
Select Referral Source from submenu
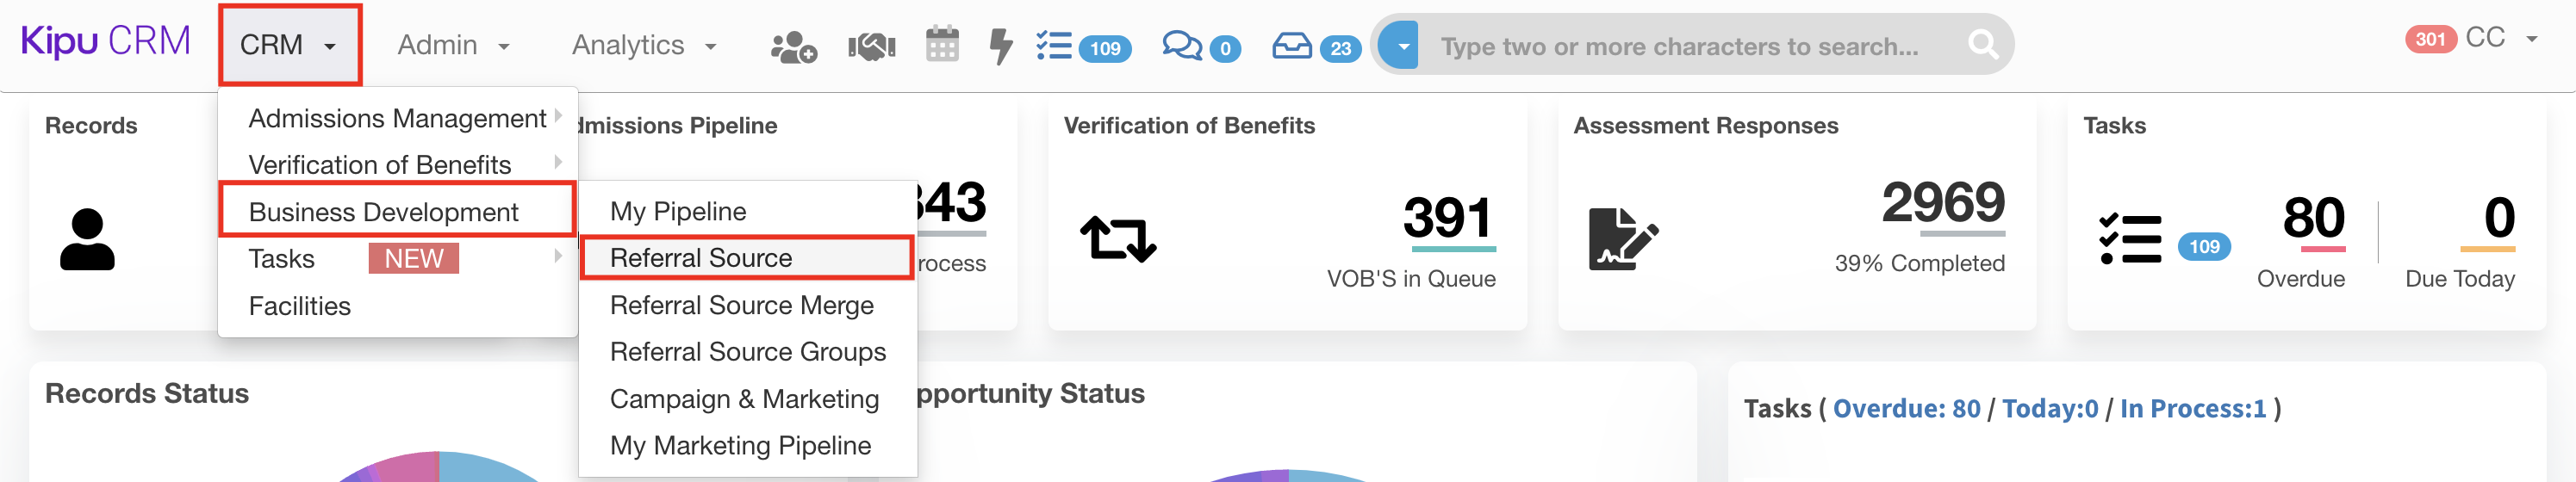pyautogui.click(x=701, y=258)
